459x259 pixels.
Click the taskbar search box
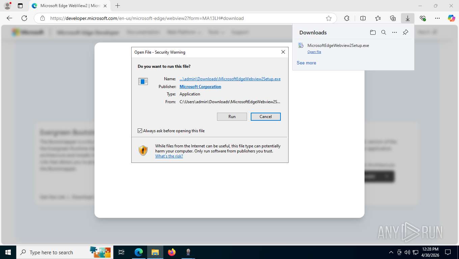[x=64, y=252]
